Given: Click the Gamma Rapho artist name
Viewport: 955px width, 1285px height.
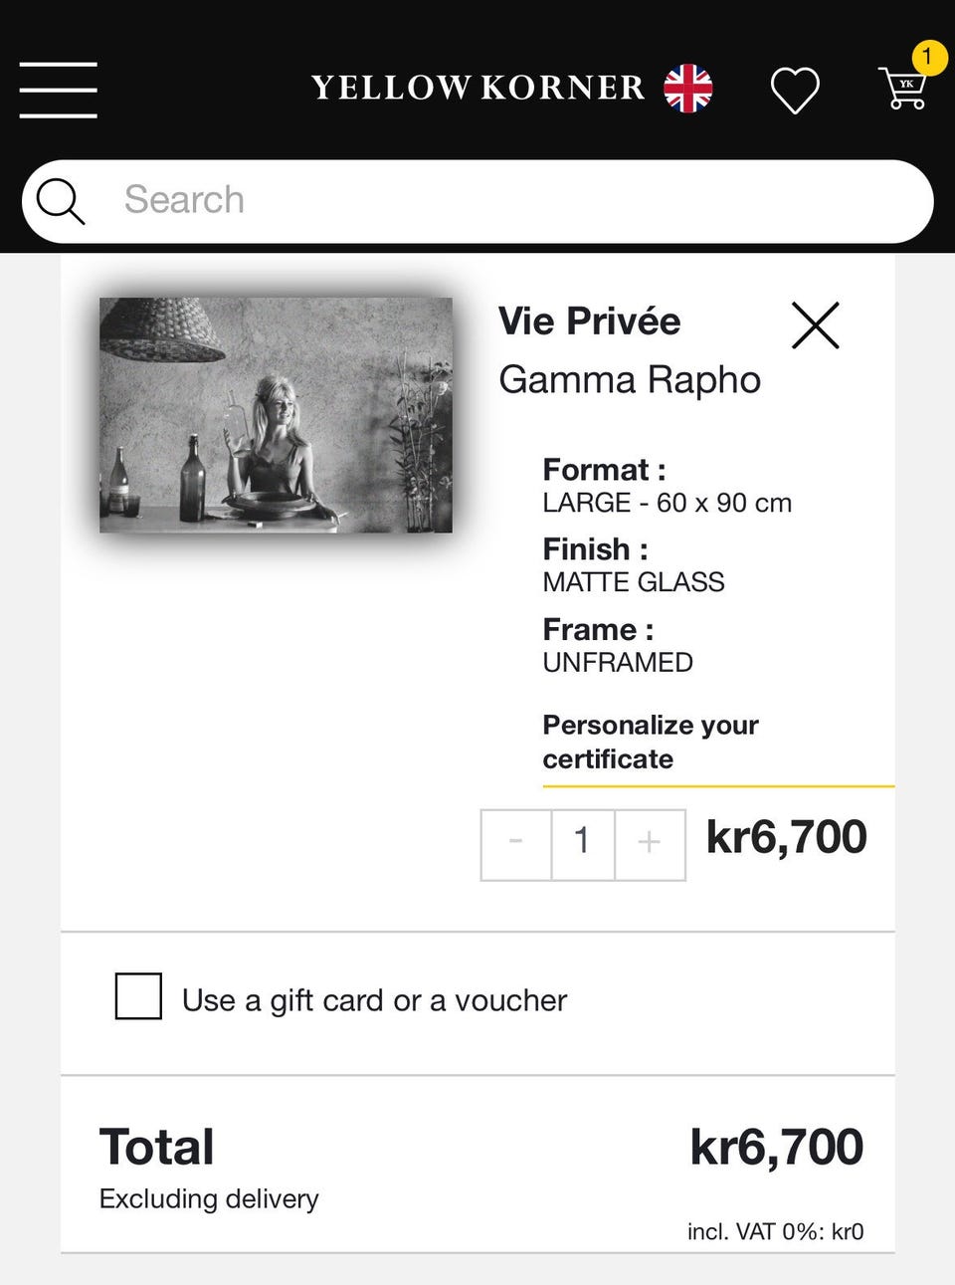Looking at the screenshot, I should pyautogui.click(x=629, y=380).
